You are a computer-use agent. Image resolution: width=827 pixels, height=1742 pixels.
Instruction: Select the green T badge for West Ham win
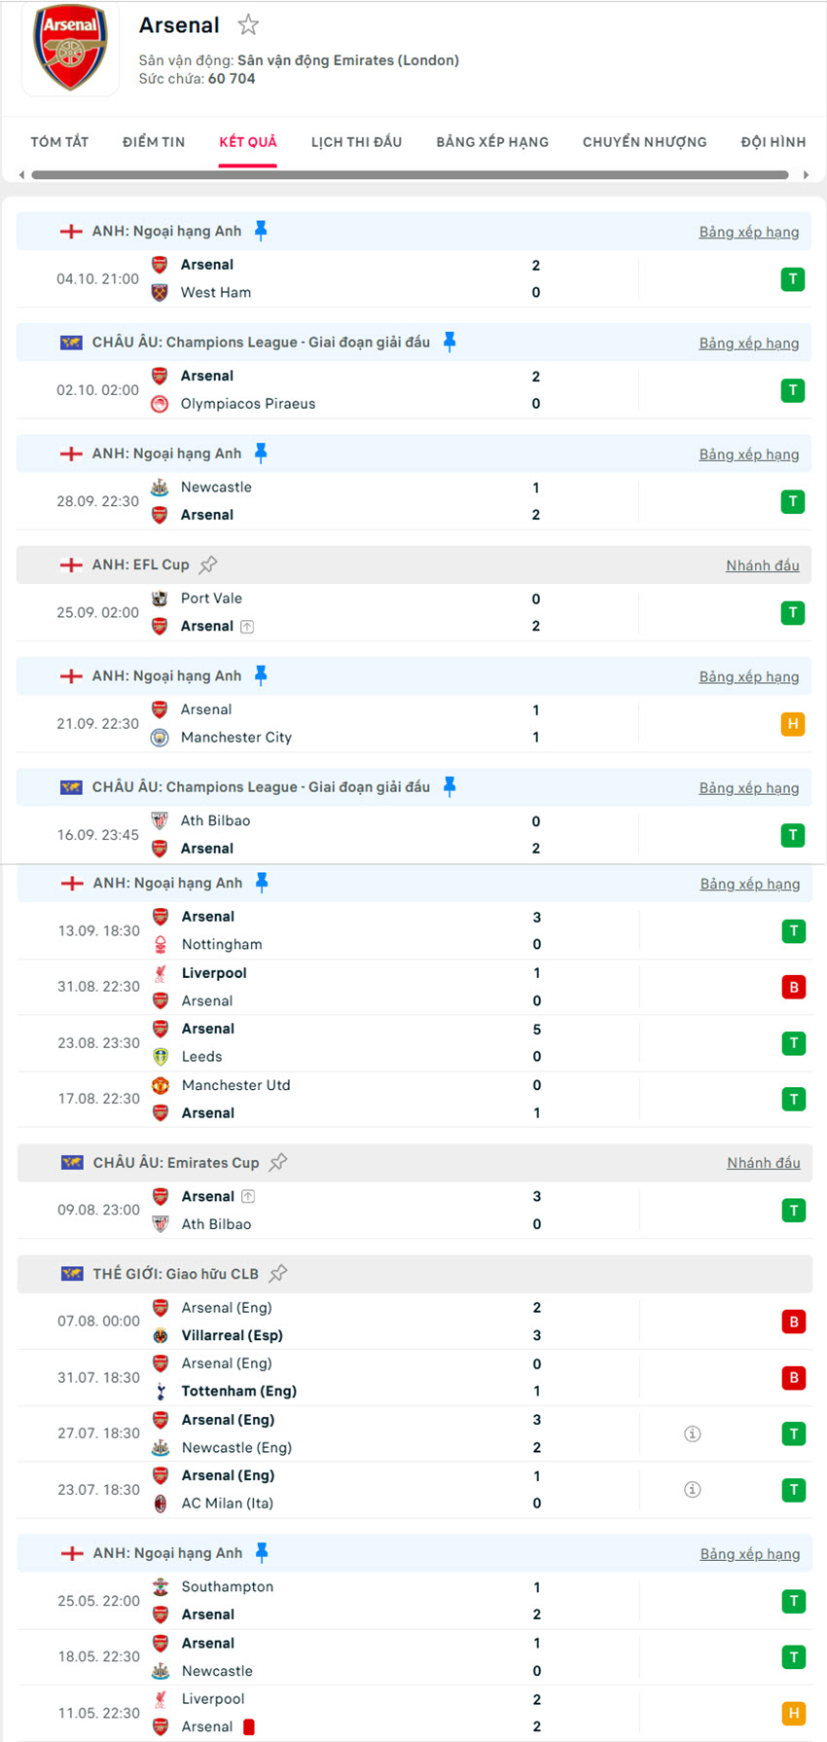[793, 278]
